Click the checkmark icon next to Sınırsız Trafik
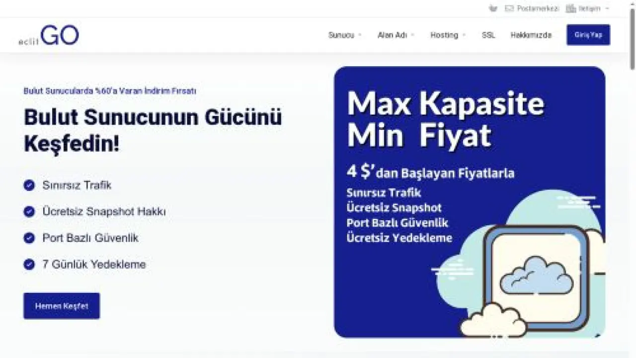 [x=29, y=185]
